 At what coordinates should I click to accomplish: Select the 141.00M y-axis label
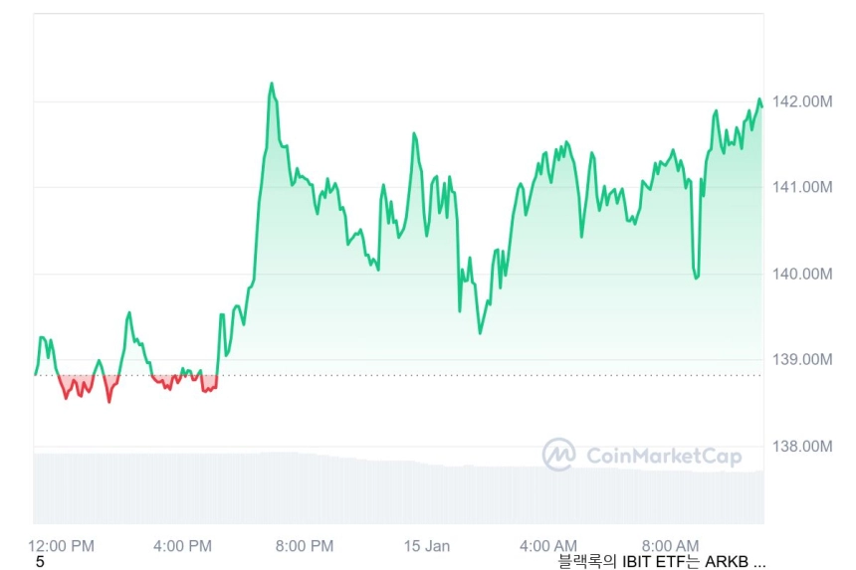[x=802, y=187]
